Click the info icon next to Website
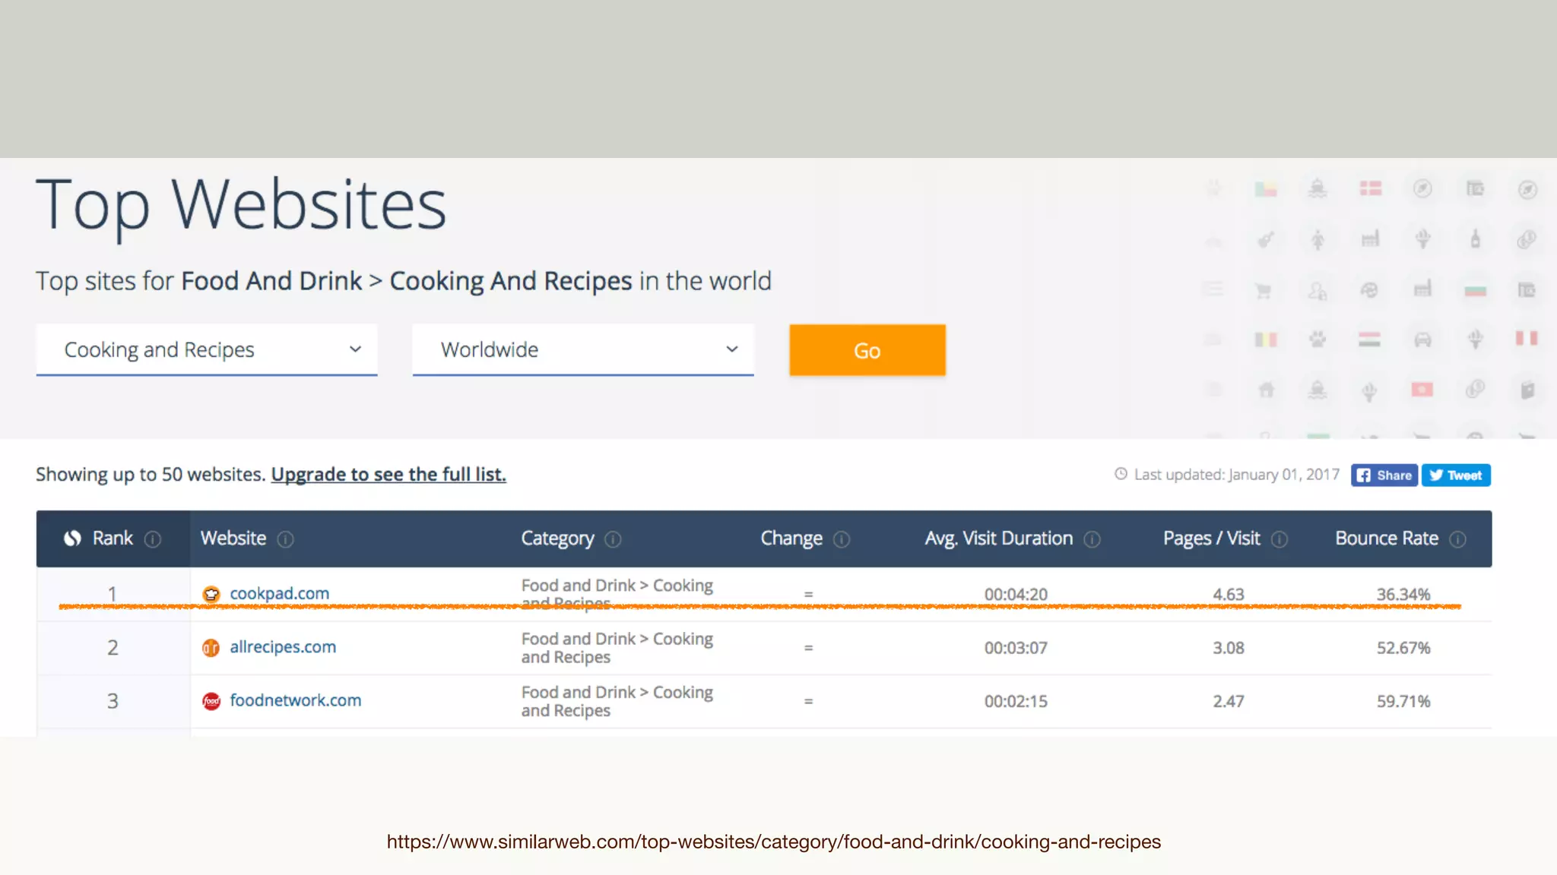1557x875 pixels. click(285, 539)
